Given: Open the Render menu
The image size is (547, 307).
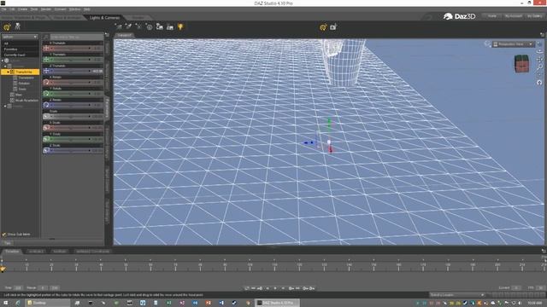Looking at the screenshot, I should pyautogui.click(x=46, y=9).
